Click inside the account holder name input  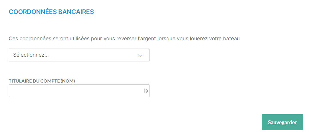tap(79, 91)
